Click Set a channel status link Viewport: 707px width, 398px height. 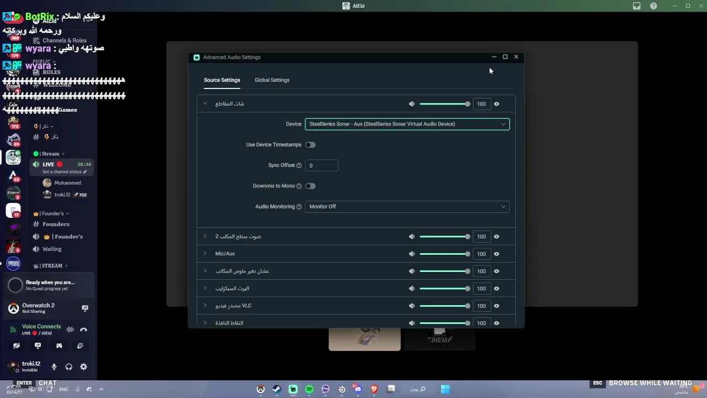pos(65,172)
